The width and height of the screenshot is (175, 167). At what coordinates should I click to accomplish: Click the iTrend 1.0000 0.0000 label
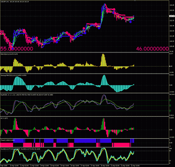(8, 140)
